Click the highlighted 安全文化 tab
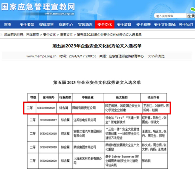 [104, 25]
